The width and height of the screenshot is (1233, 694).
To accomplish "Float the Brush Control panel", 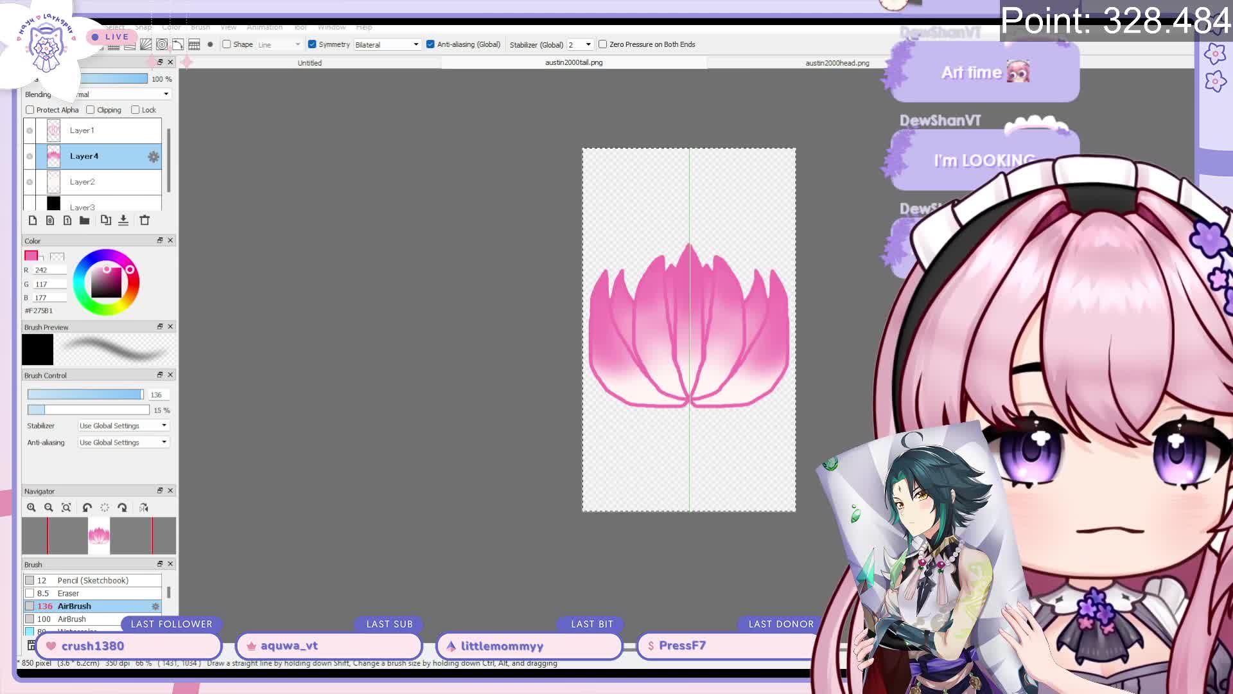I will click(x=160, y=375).
